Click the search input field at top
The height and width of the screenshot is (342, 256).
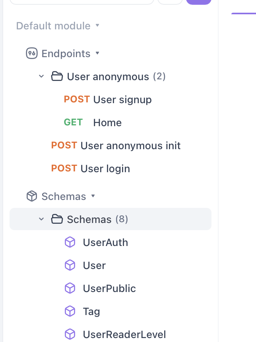pyautogui.click(x=82, y=2)
